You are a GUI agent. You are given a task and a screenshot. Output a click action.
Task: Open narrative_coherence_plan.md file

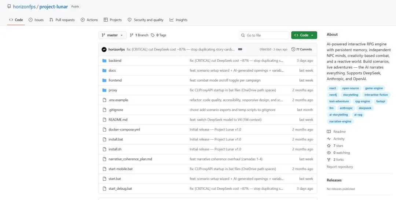tap(130, 159)
